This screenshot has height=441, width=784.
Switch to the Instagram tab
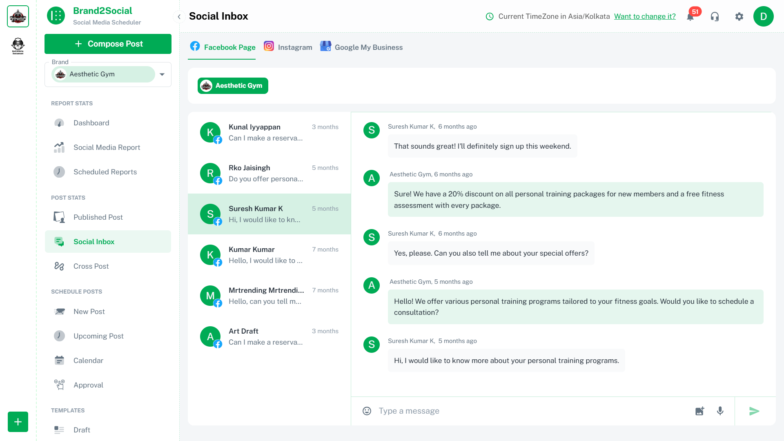[x=288, y=47]
